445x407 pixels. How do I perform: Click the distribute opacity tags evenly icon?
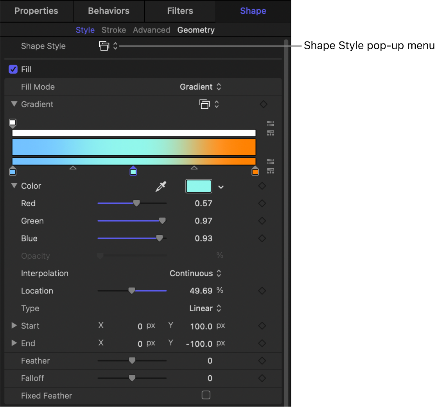[270, 133]
